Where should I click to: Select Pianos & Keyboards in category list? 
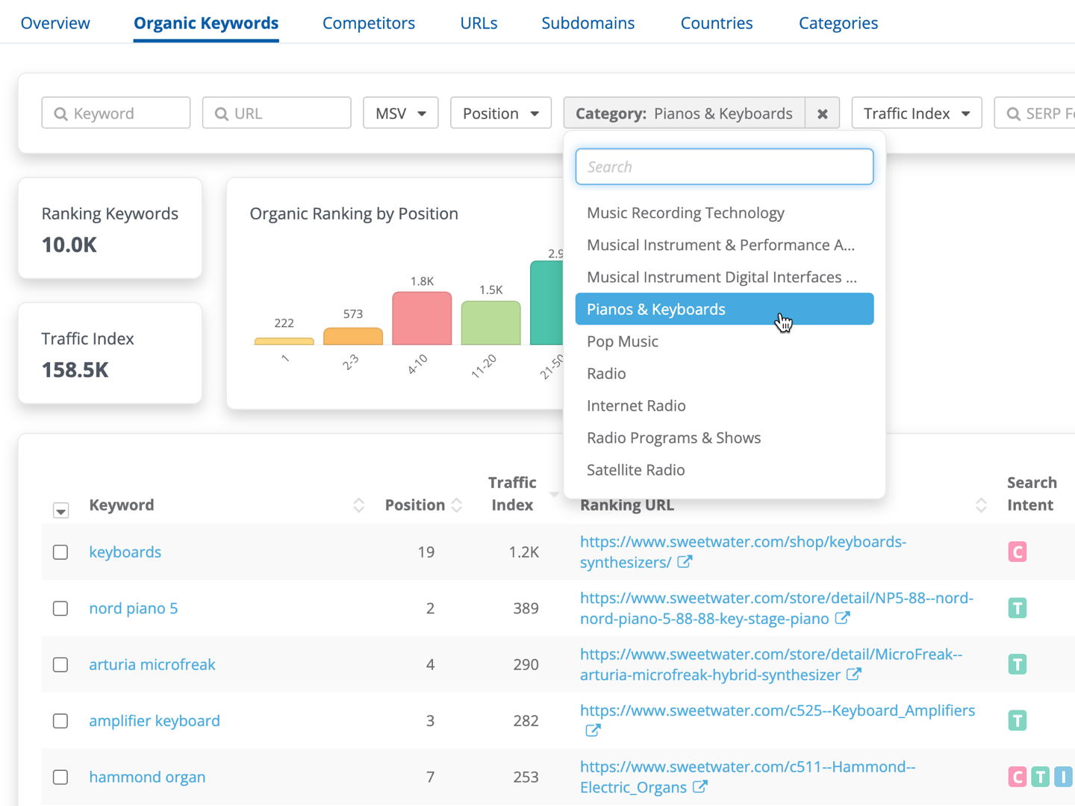(724, 309)
